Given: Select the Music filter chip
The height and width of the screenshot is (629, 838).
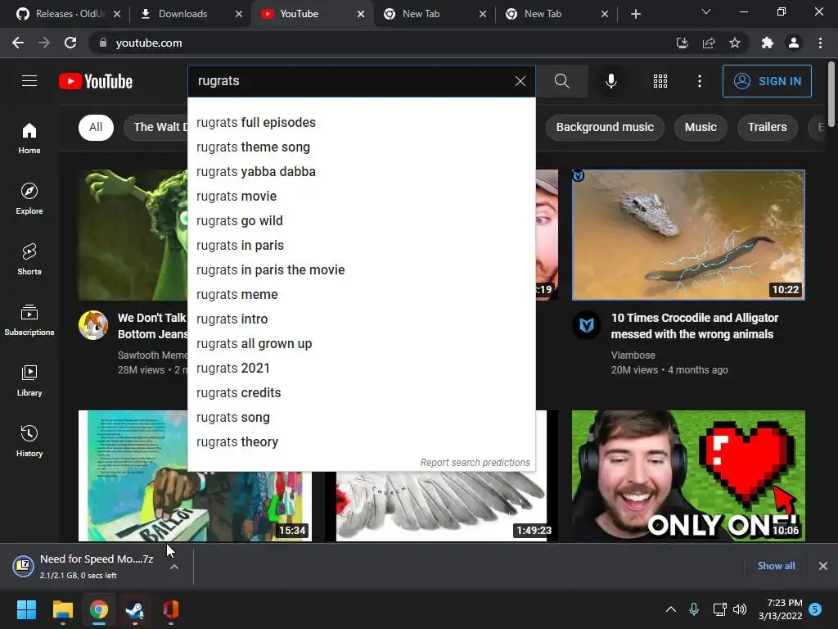Looking at the screenshot, I should pyautogui.click(x=701, y=127).
